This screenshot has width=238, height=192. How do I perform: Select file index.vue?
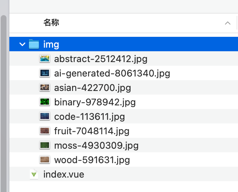point(64,174)
